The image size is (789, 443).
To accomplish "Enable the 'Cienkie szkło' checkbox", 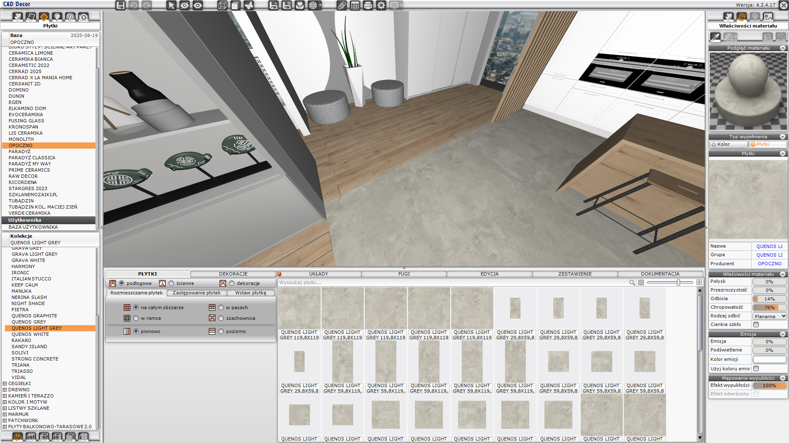I will 756,324.
